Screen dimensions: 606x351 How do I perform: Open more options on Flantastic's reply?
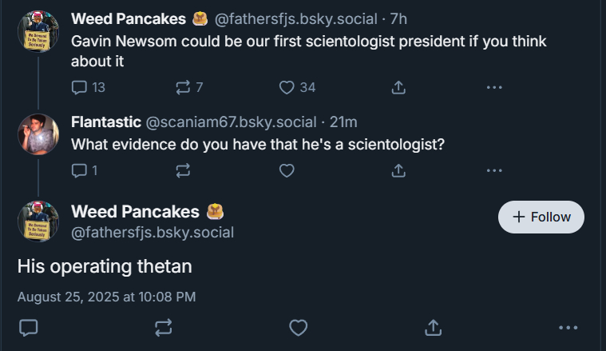pos(494,170)
